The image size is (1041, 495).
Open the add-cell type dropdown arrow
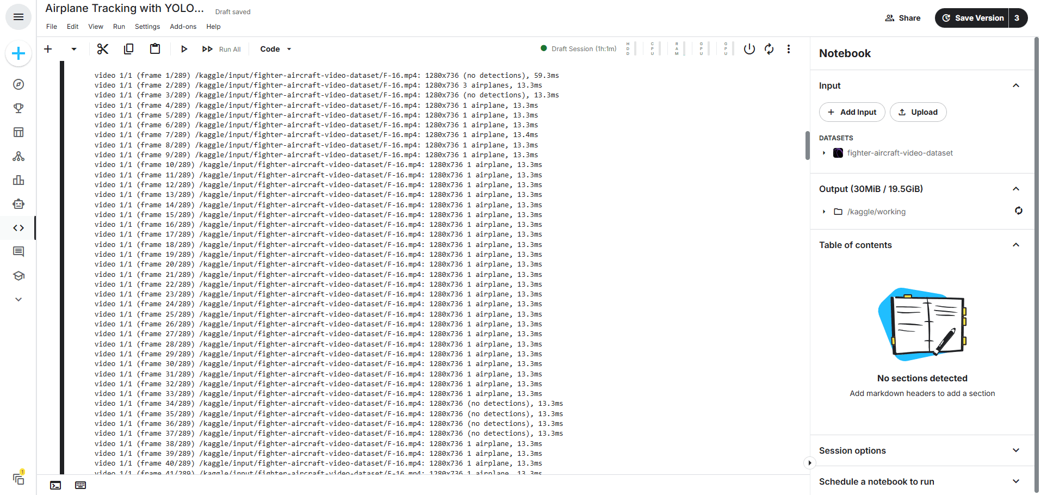pyautogui.click(x=74, y=49)
